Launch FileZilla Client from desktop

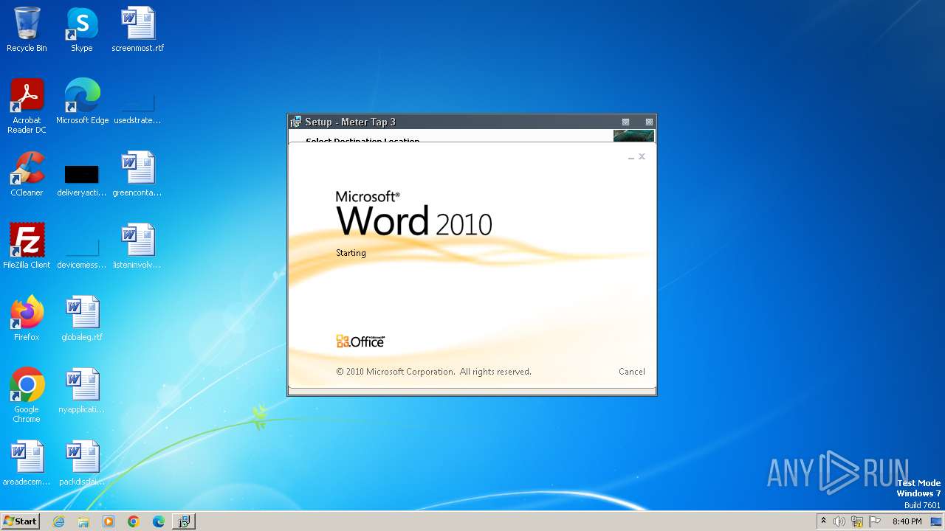tap(27, 246)
